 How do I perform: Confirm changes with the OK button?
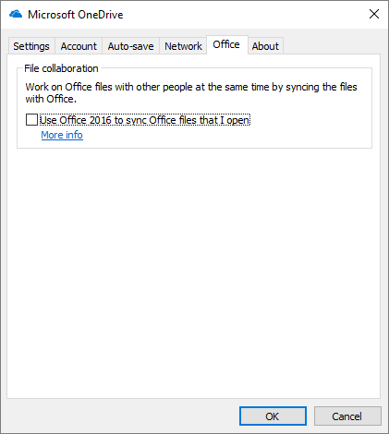273,416
